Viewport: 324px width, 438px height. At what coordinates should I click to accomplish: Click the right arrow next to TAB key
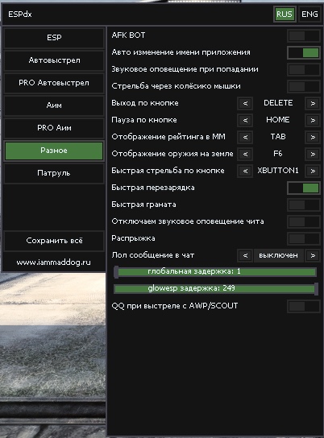(x=313, y=137)
